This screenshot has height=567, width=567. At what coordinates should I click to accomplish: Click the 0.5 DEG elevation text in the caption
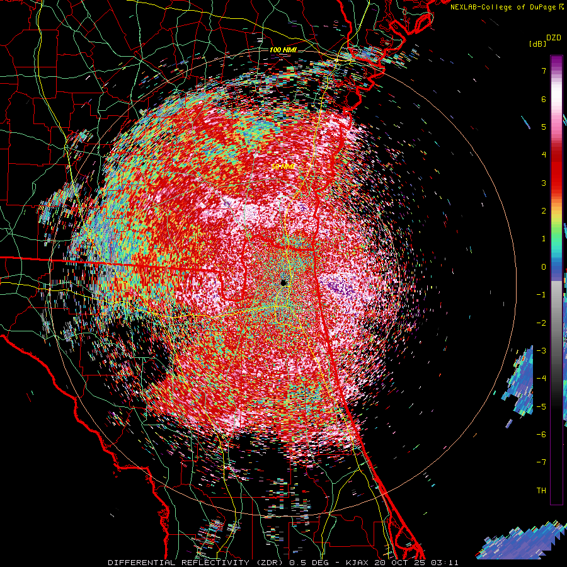311,563
